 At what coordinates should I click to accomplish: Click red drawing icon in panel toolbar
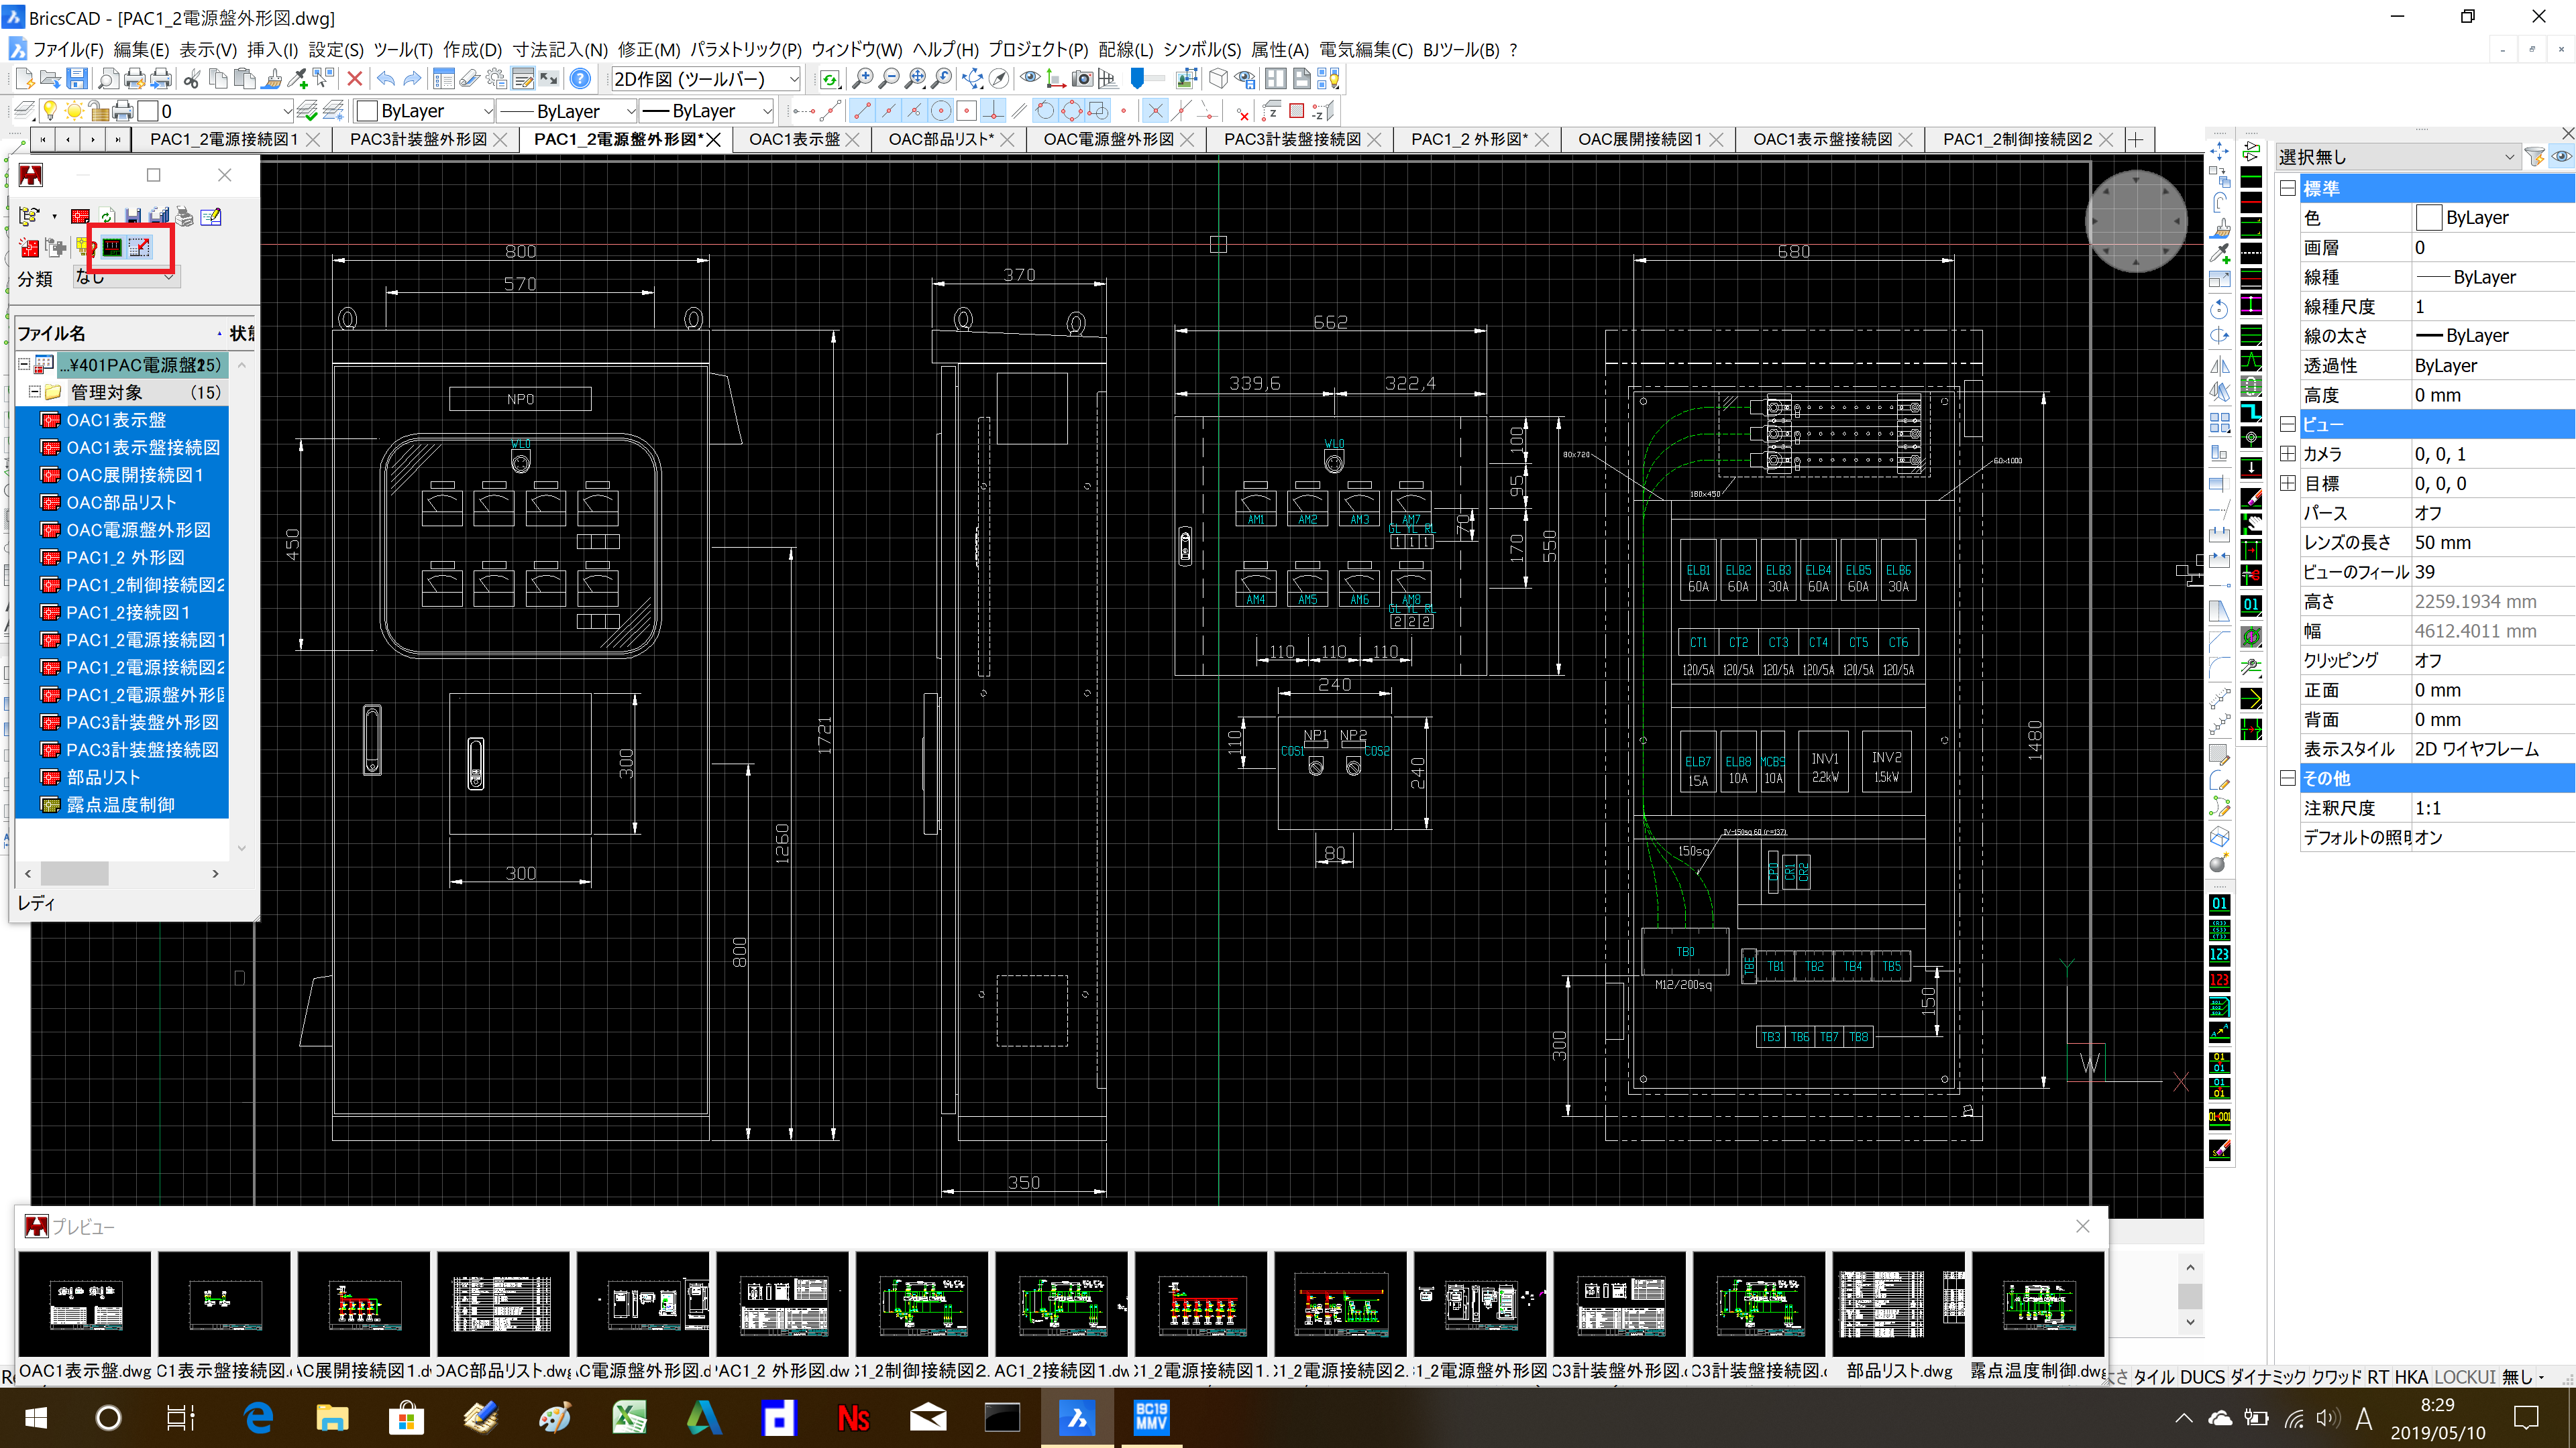[x=81, y=216]
